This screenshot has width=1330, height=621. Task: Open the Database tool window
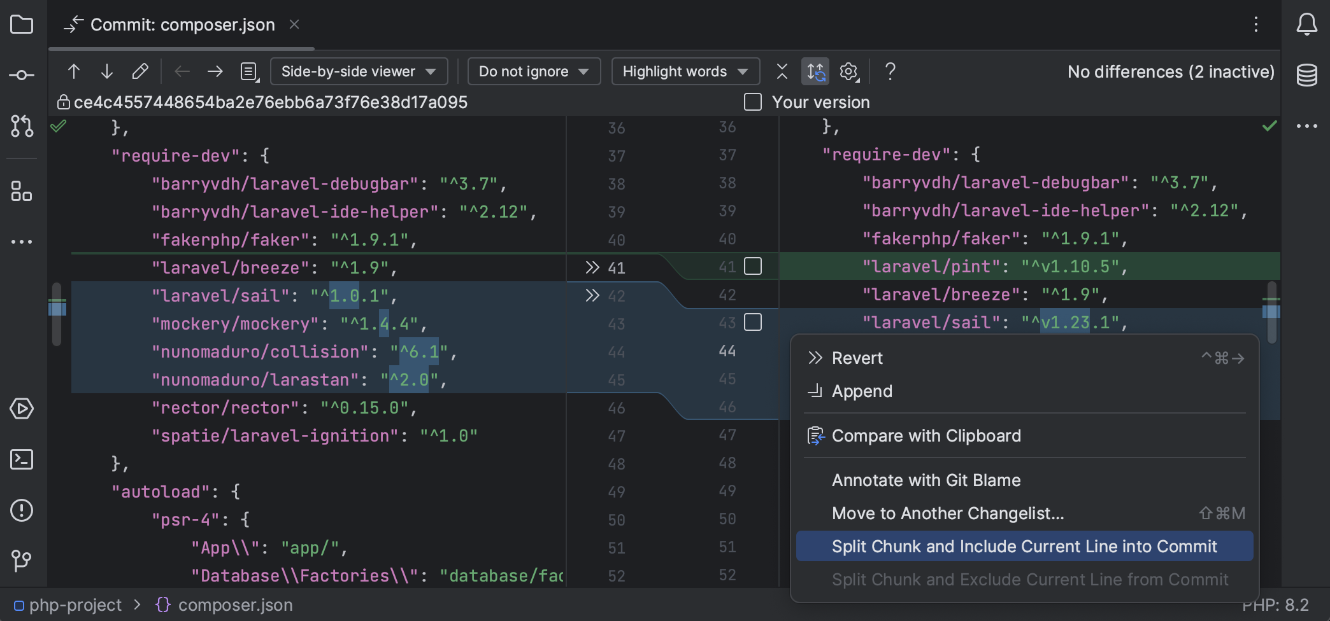(x=1307, y=75)
